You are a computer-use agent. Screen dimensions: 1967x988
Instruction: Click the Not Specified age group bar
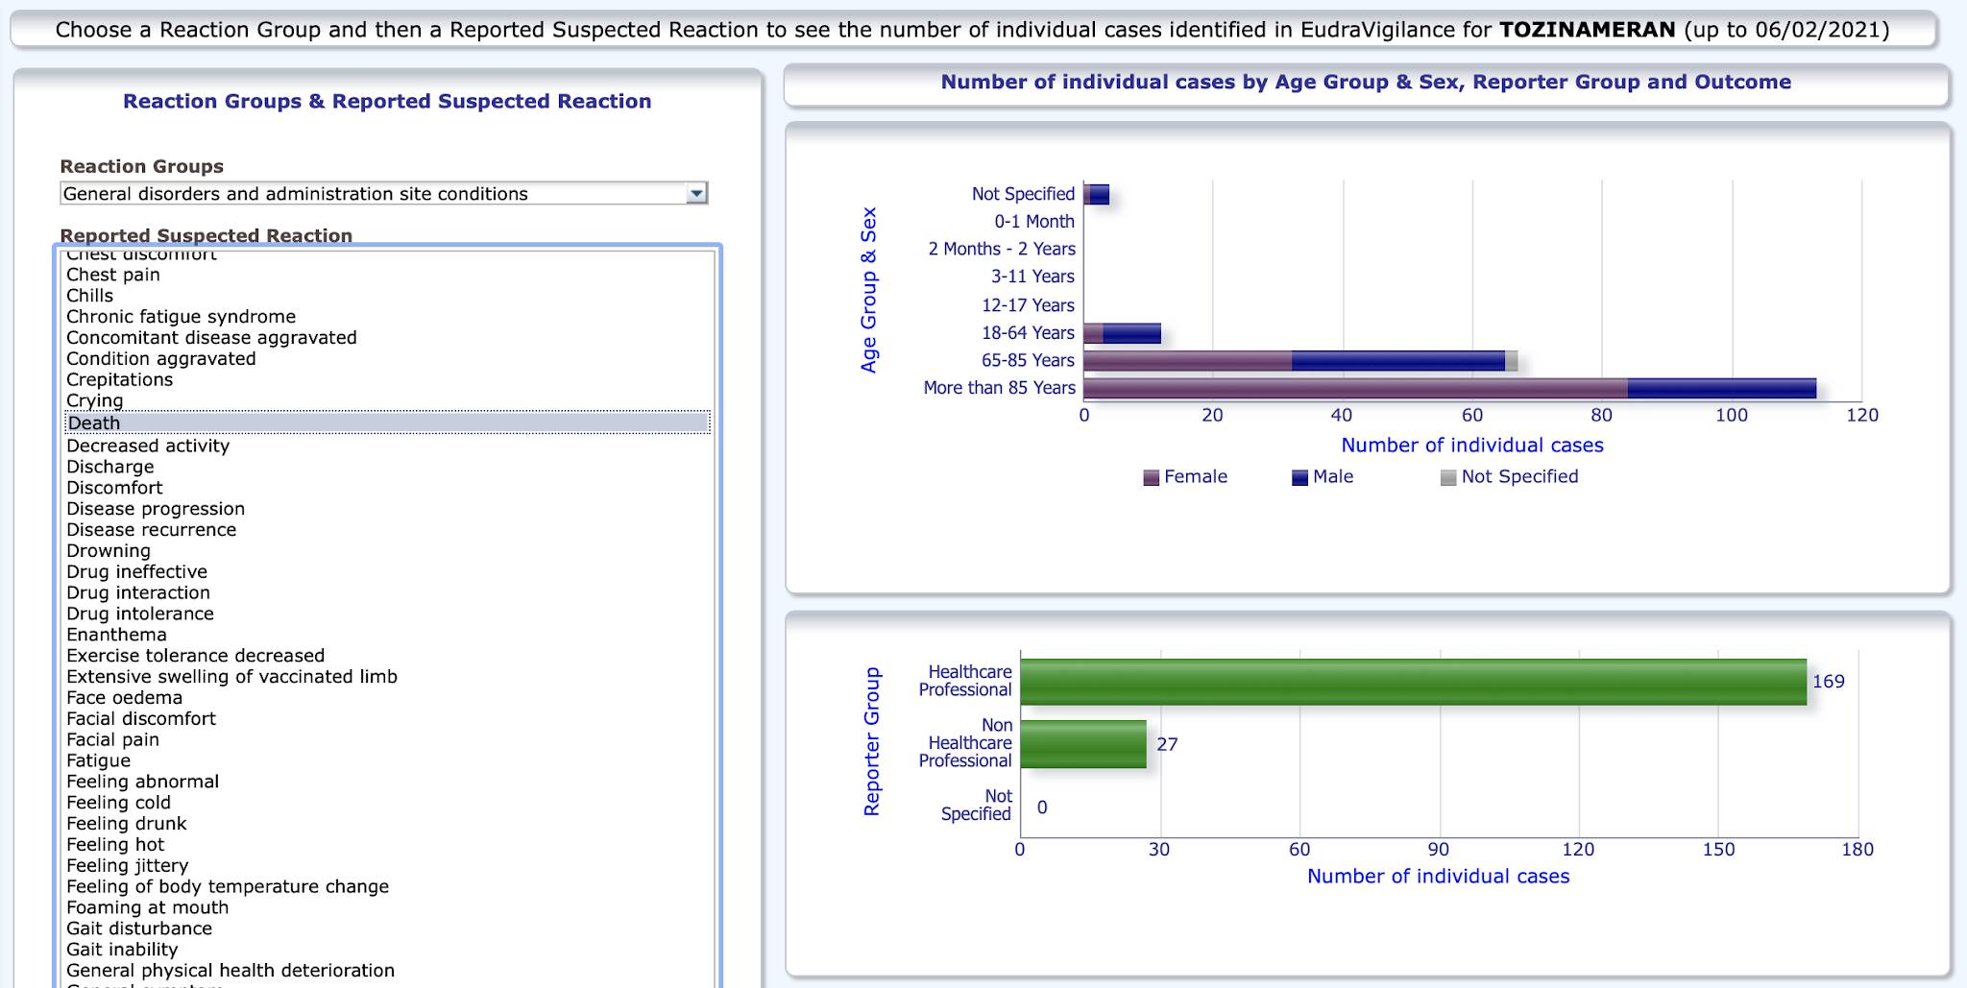coord(1096,195)
